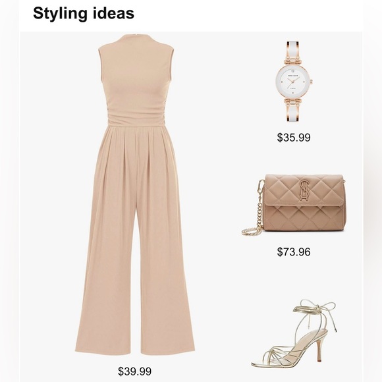Open the quilted tan crossbody bag image
The width and height of the screenshot is (382, 382).
click(294, 204)
